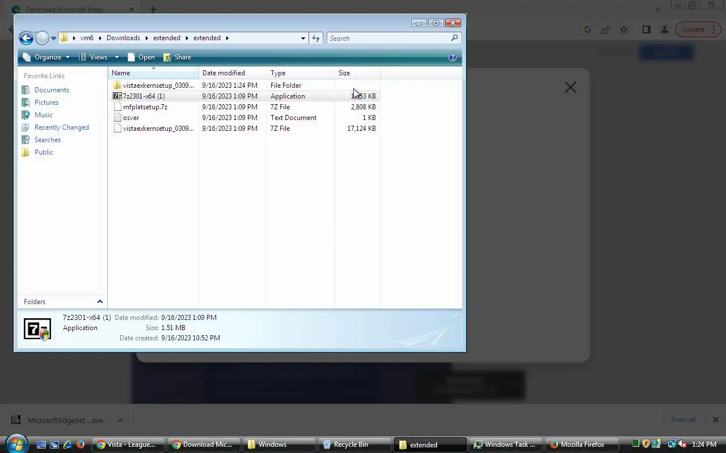Launch Internet Explorer from Quick Launch
Screen dimensions: 726x453
(x=67, y=445)
